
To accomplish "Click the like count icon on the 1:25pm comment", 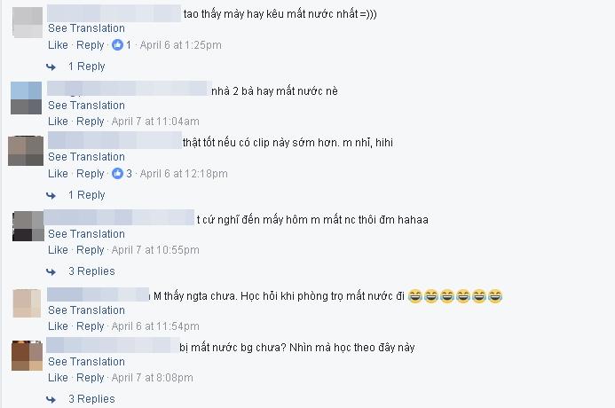I will coord(117,45).
